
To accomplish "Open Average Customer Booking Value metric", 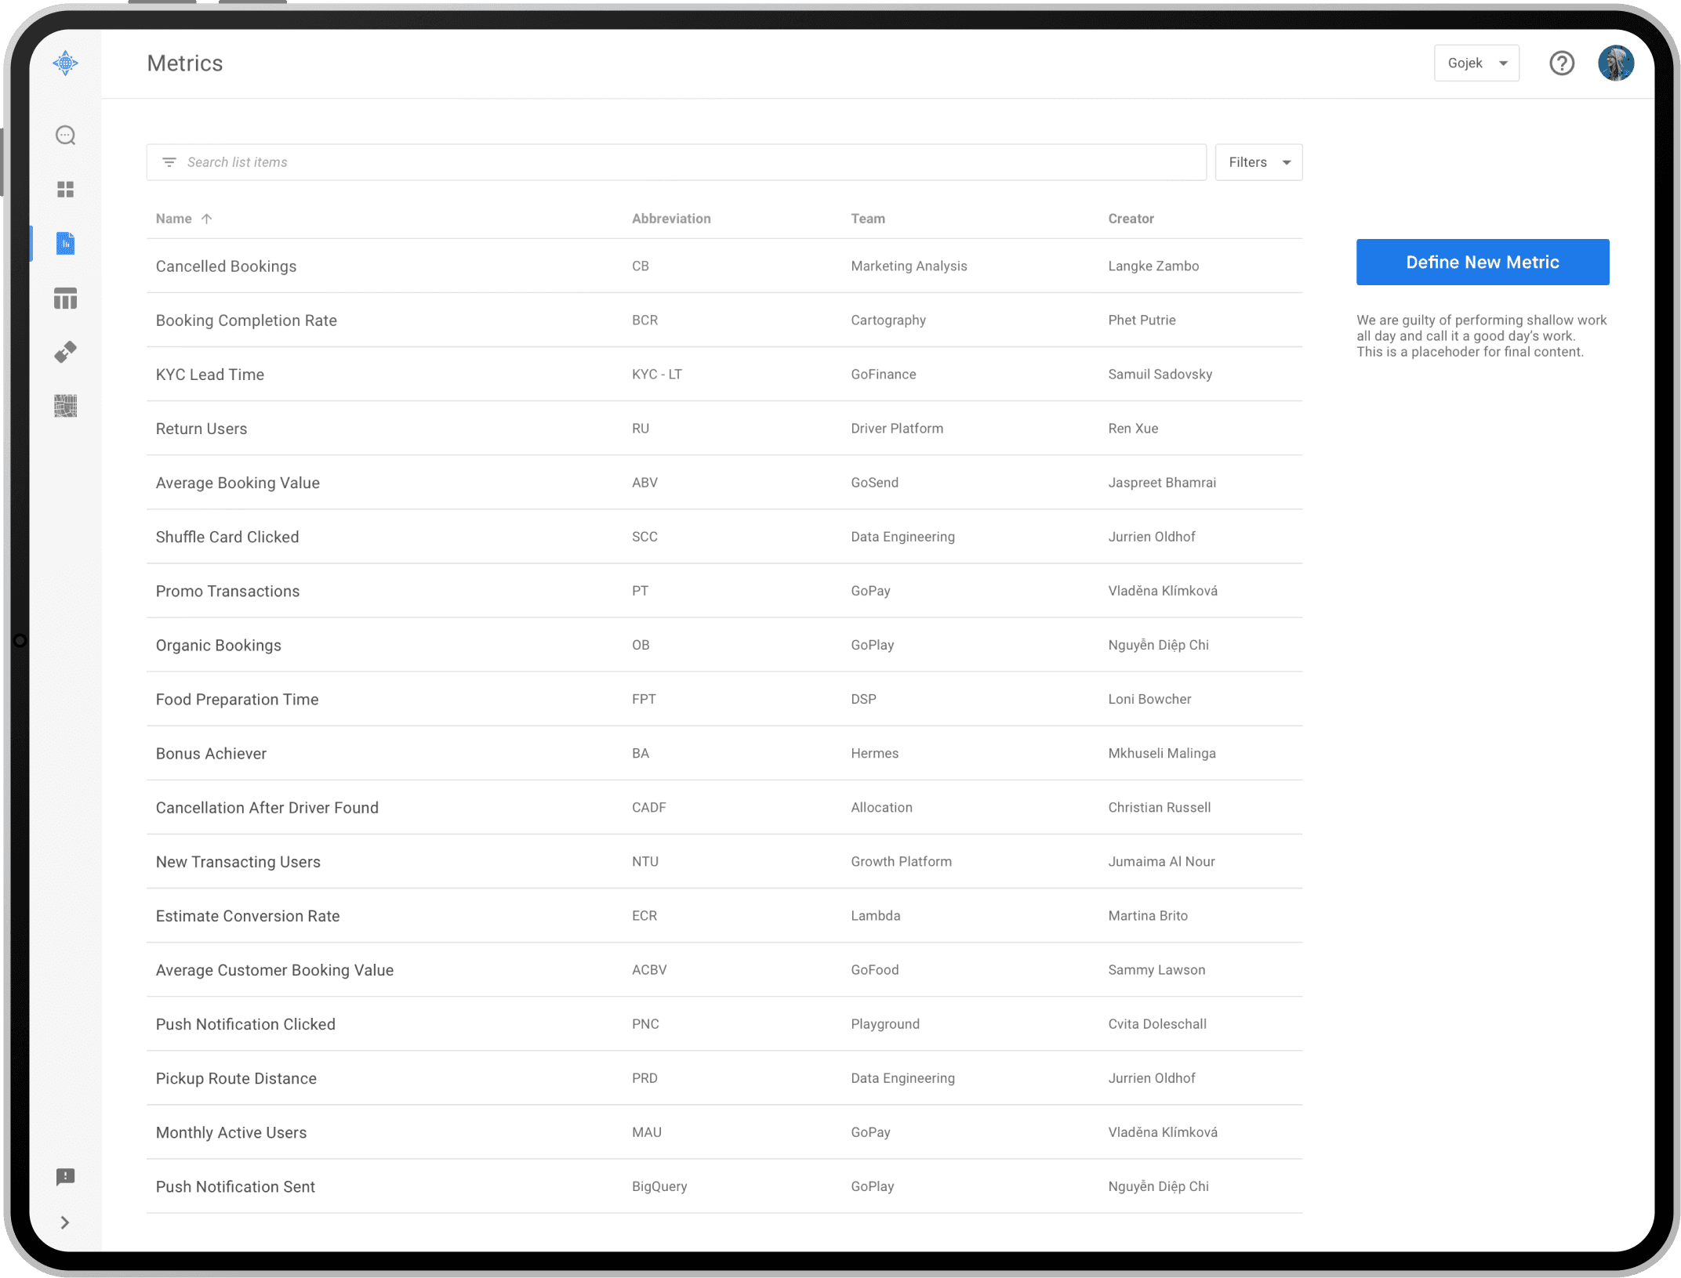I will coord(274,969).
